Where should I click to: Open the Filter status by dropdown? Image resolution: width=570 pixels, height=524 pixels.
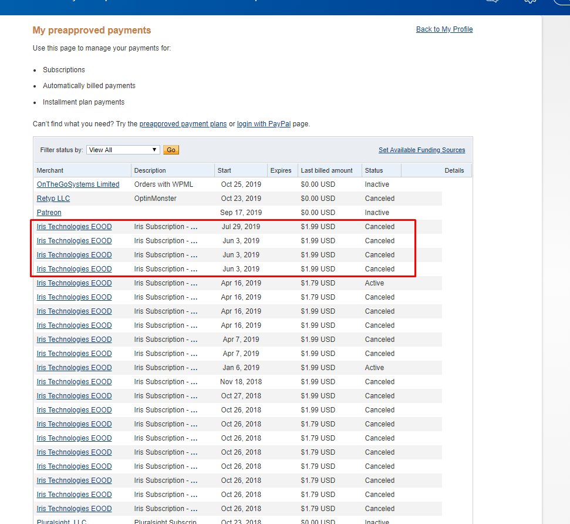[123, 150]
